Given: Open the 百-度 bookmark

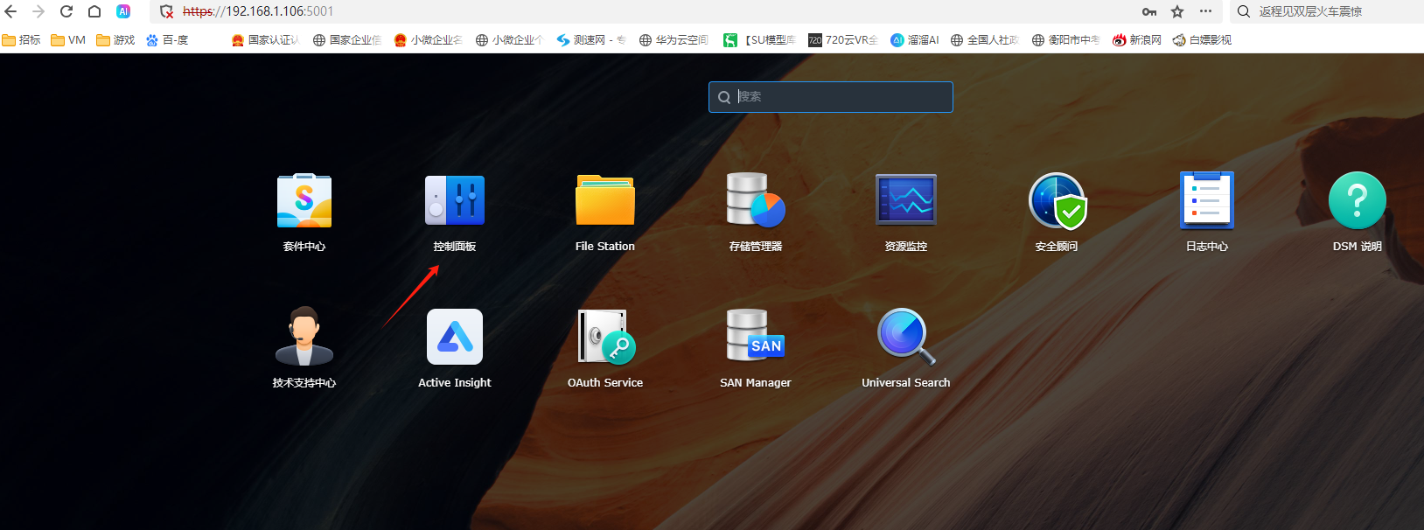Looking at the screenshot, I should click(x=167, y=40).
